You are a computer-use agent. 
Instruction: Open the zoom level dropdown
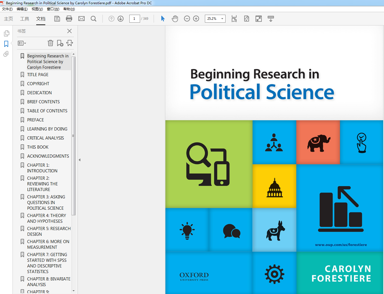pos(222,19)
